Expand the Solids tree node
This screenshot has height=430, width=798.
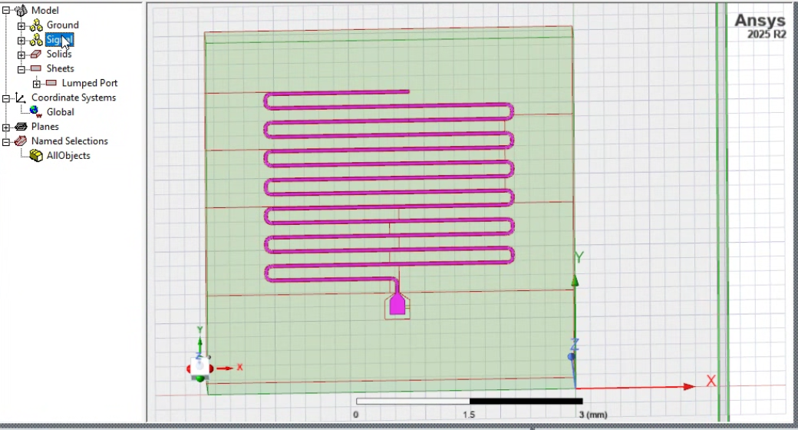[x=21, y=55]
